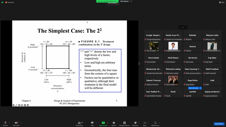Image resolution: width=226 pixels, height=127 pixels.
Task: Click the Unmute microphone icon
Action: click(x=5, y=123)
